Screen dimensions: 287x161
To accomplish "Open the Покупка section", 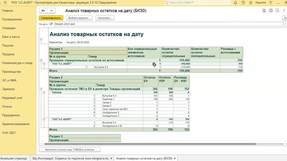I will click(8, 46).
